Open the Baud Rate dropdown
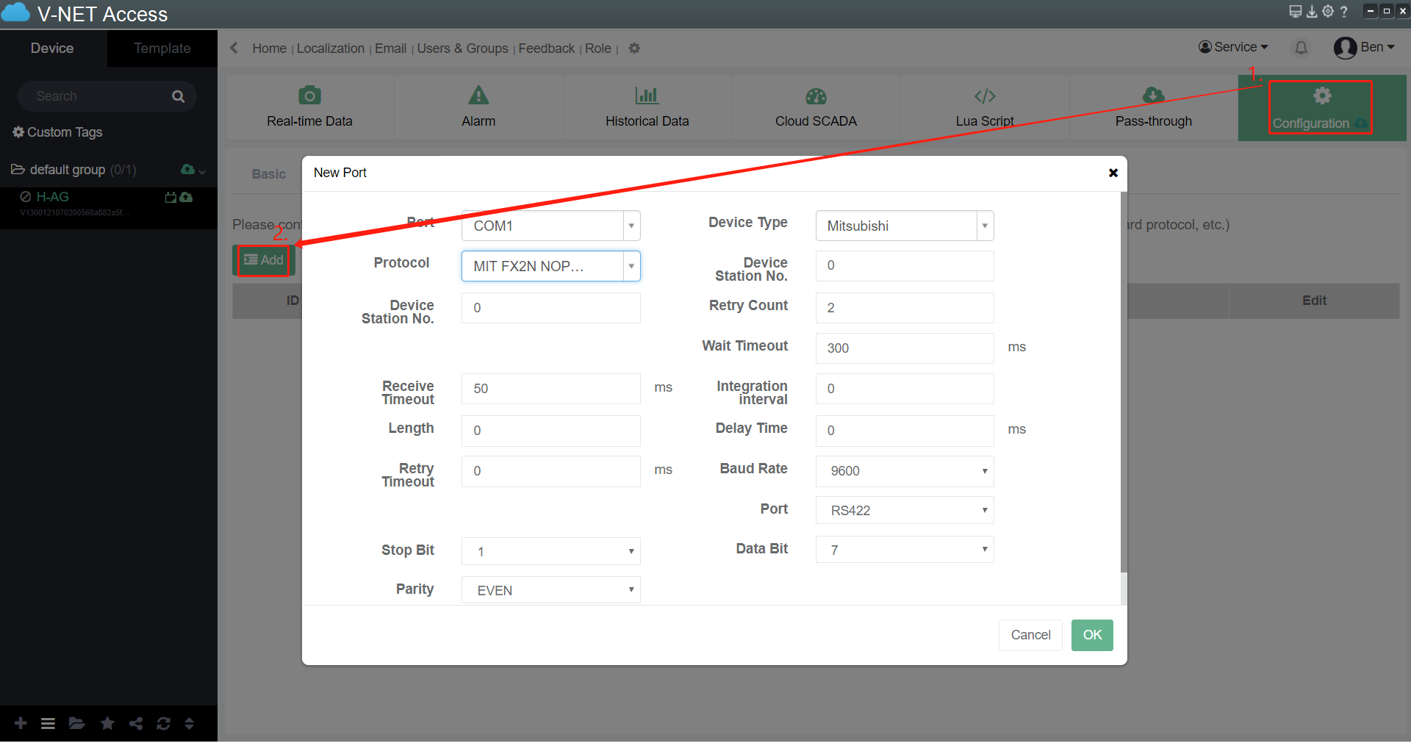This screenshot has height=743, width=1411. point(904,471)
